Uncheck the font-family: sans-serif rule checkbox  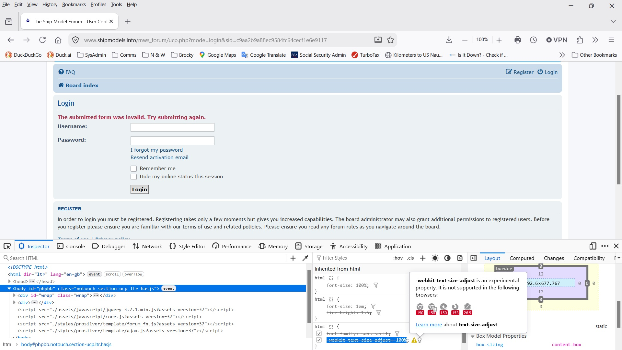pyautogui.click(x=319, y=333)
